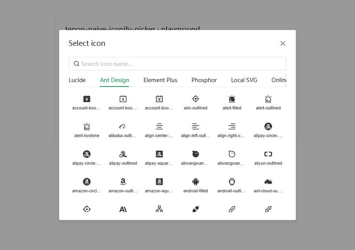Open the Ant Design tab
The width and height of the screenshot is (355, 250).
click(114, 80)
